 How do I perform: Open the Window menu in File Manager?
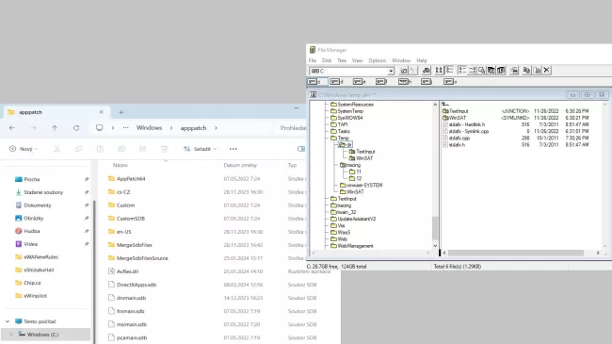tap(401, 60)
